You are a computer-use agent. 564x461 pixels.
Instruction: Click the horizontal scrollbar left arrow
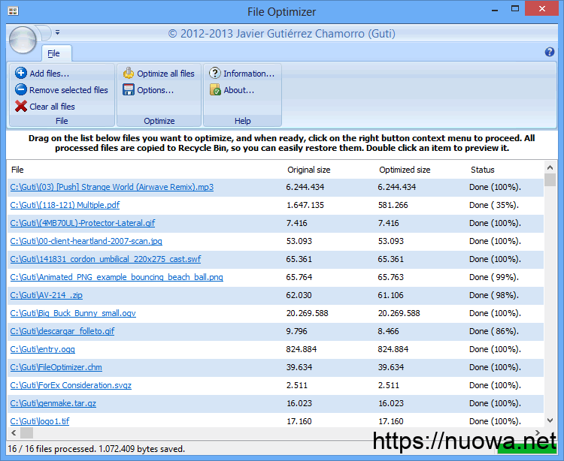pyautogui.click(x=13, y=433)
